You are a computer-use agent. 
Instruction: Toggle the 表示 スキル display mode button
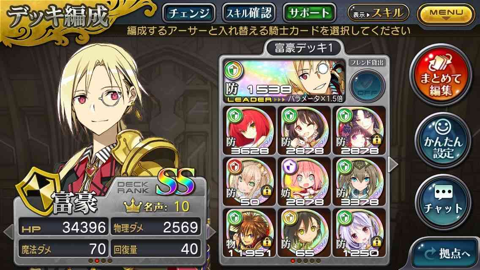click(x=378, y=13)
